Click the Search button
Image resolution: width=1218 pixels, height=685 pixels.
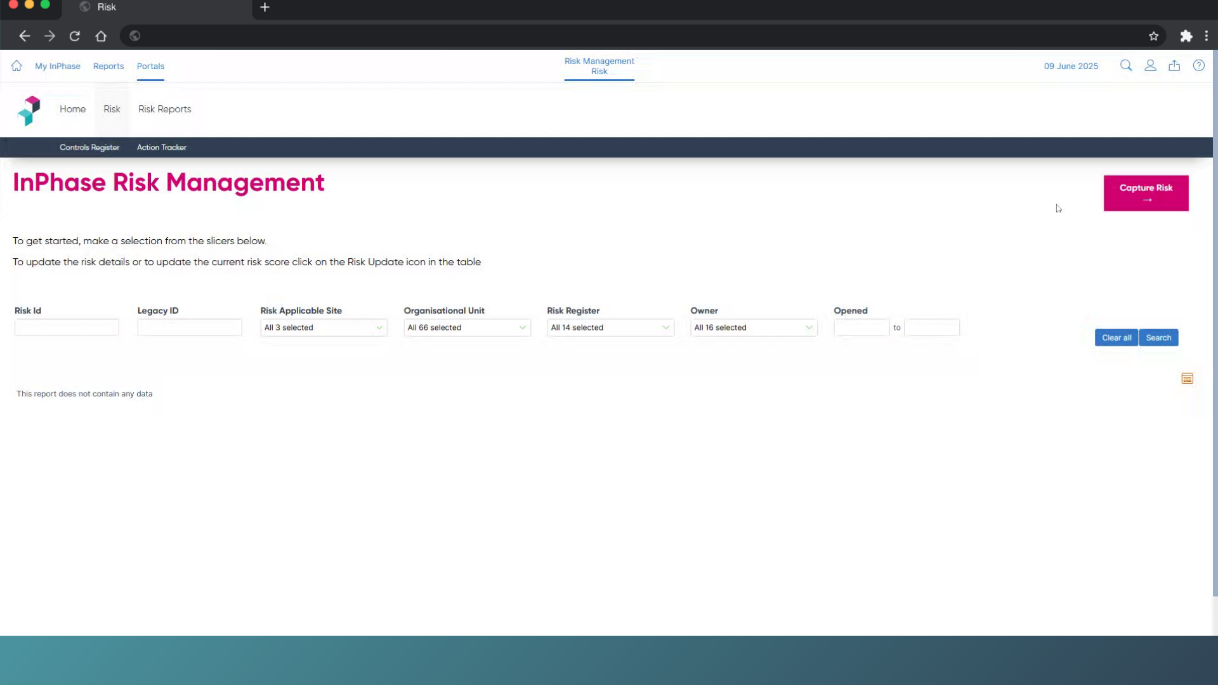click(x=1158, y=337)
